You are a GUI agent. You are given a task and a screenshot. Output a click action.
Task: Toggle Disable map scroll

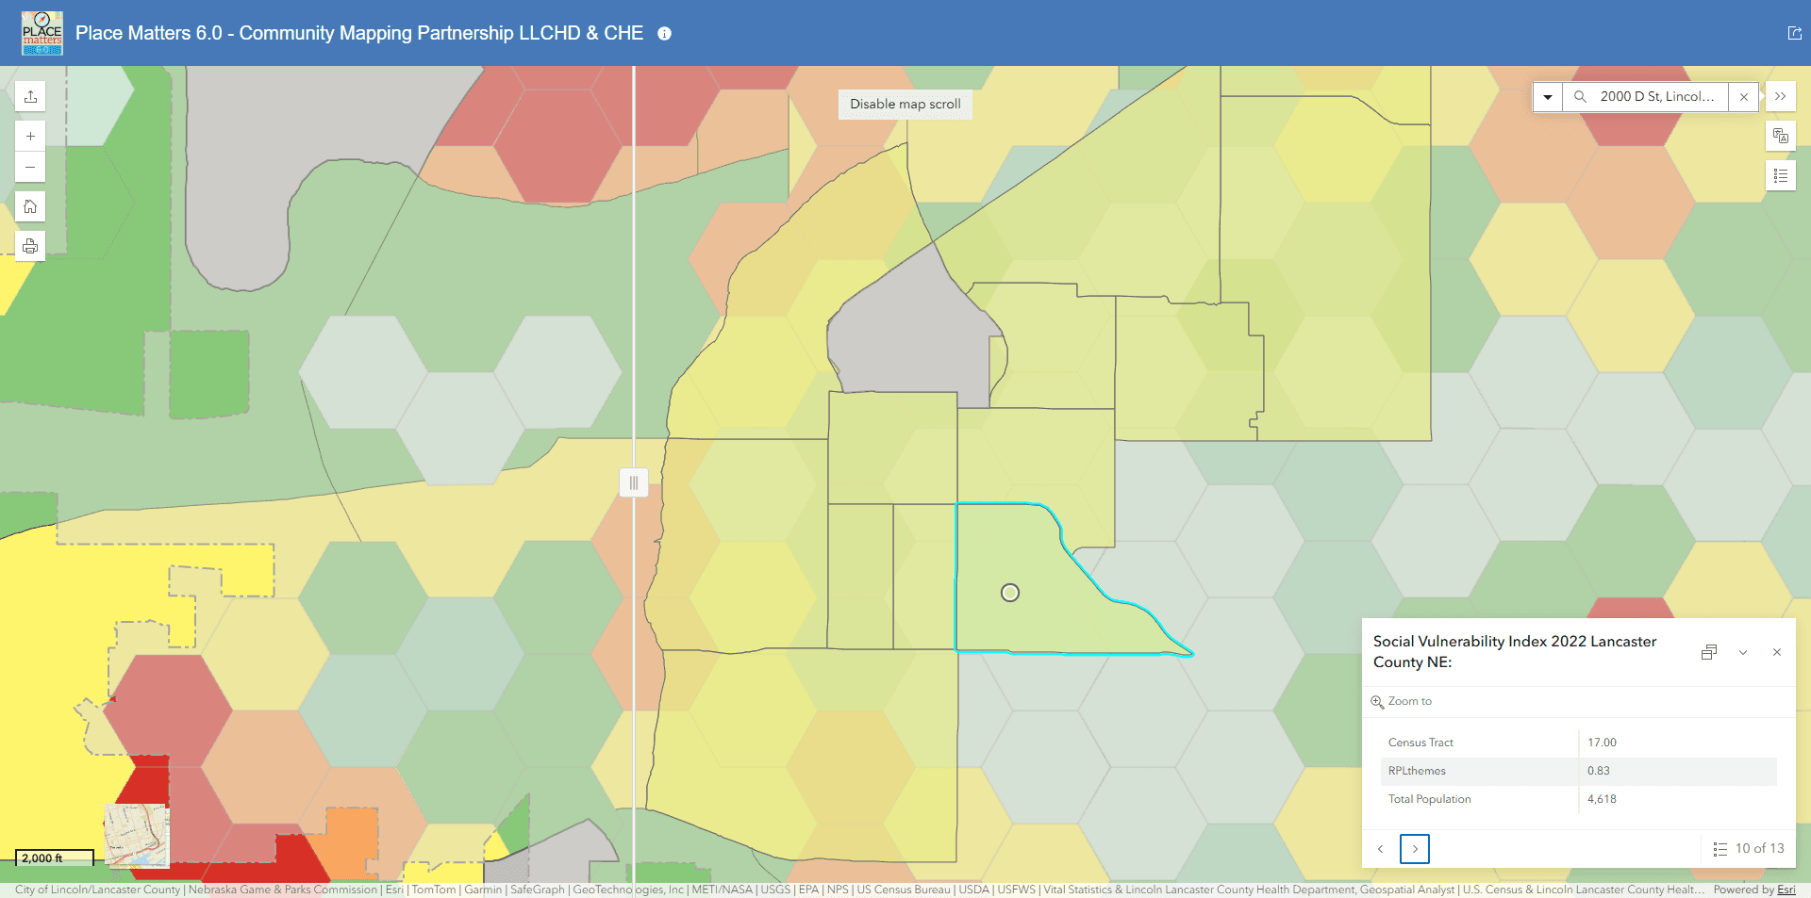(905, 104)
